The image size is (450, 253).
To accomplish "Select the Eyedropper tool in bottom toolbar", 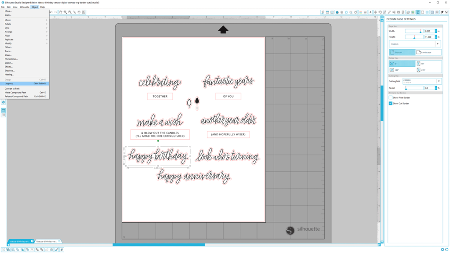I will 56,249.
